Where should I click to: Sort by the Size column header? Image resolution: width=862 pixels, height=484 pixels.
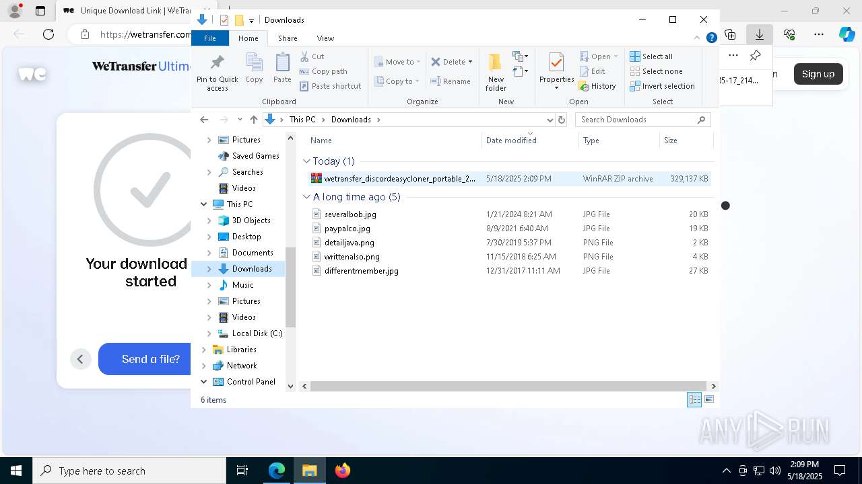[686, 140]
